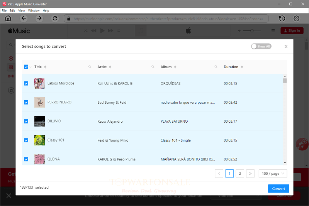Screen dimensions: 309x206
Task: Click the address bar URL field
Action: click(x=166, y=19)
